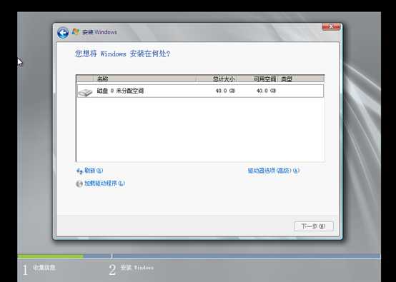Open 加载驱动程序(L) link

104,183
